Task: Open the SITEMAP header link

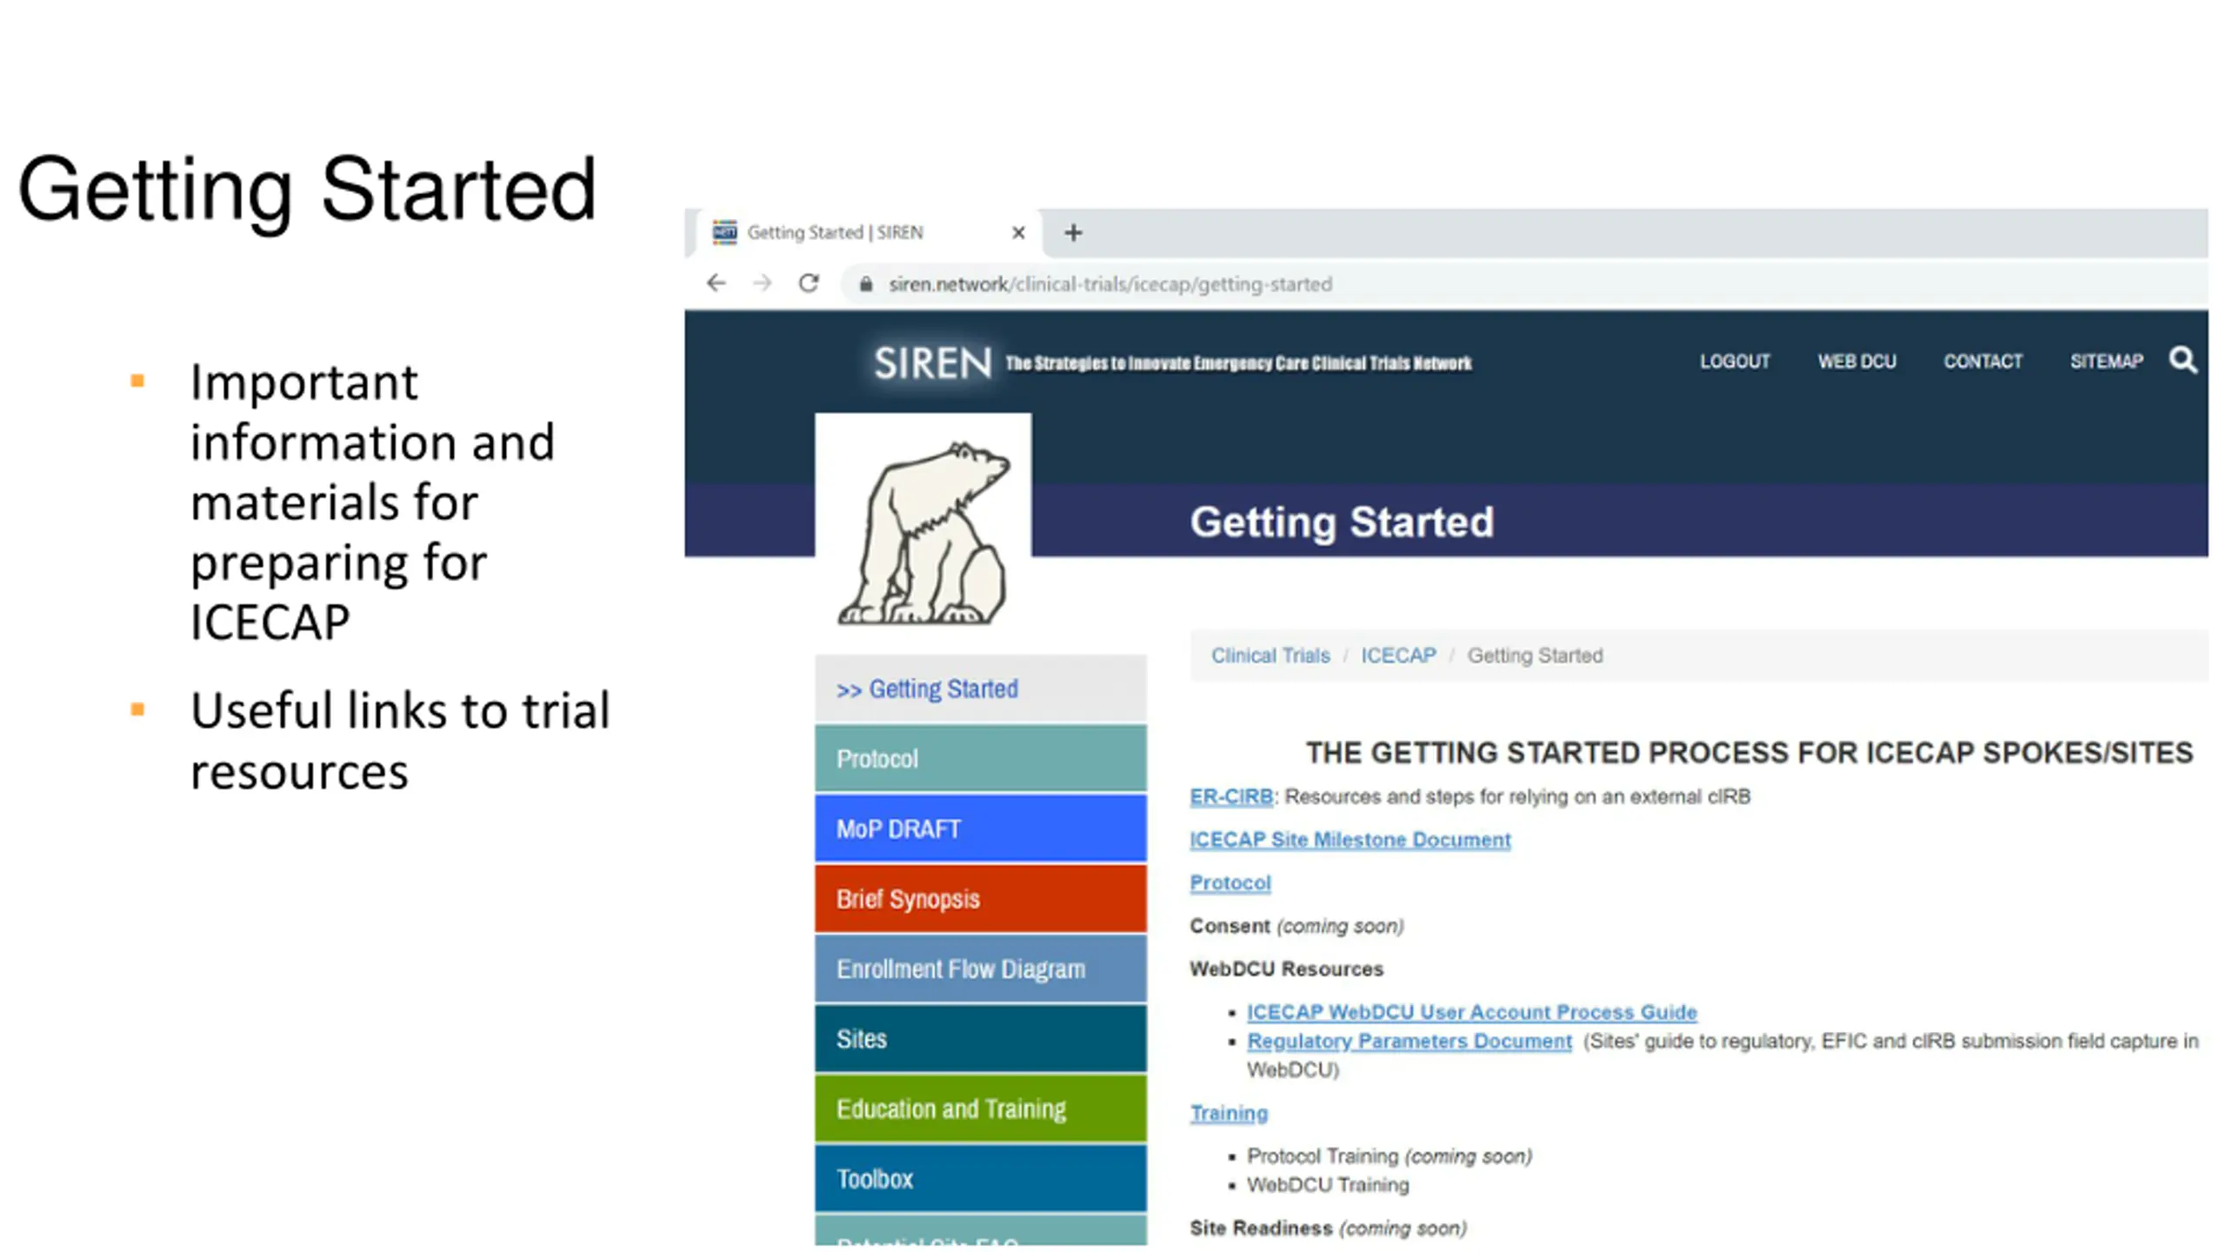Action: click(x=2106, y=362)
